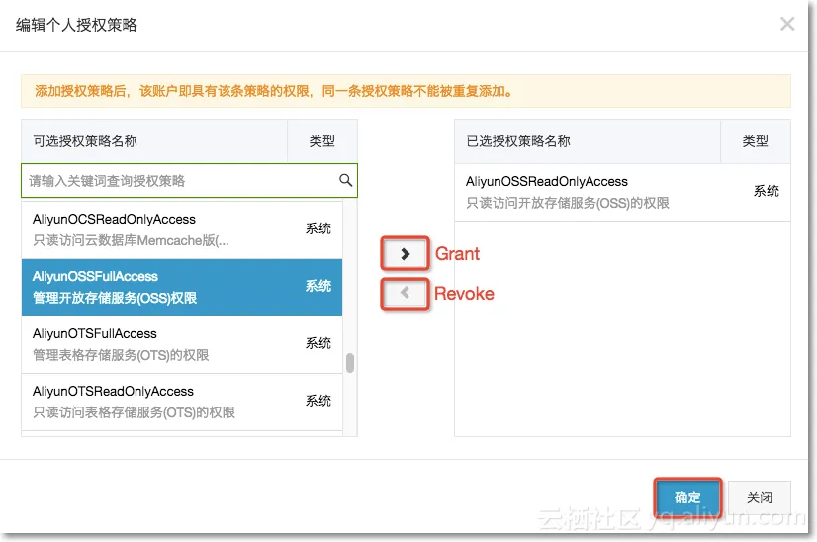Screen dimensions: 817x542
Task: Click 类型 header of the available list
Action: click(322, 141)
